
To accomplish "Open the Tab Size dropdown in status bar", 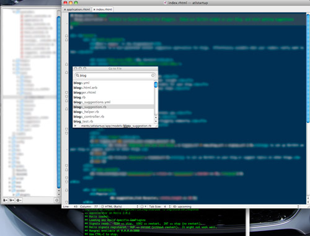I will [160, 206].
